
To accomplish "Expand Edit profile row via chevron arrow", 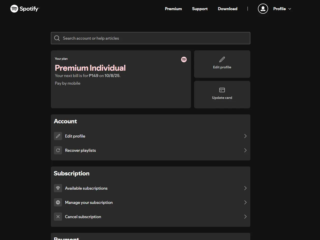I will click(245, 136).
